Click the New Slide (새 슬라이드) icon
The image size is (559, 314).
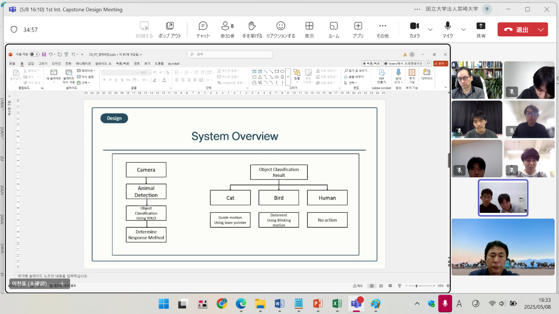coord(53,72)
